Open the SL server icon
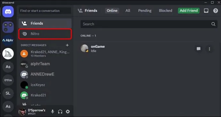 (x=8, y=93)
